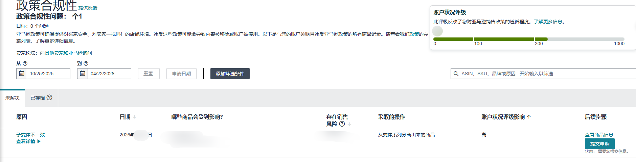Click the help icon next to 到
This screenshot has width=636, height=162.
click(86, 63)
